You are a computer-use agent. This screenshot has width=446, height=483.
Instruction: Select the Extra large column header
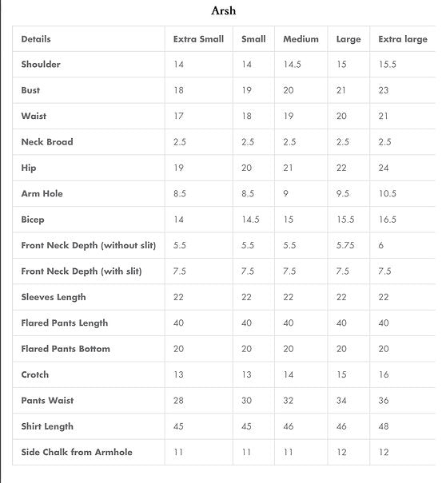(403, 39)
